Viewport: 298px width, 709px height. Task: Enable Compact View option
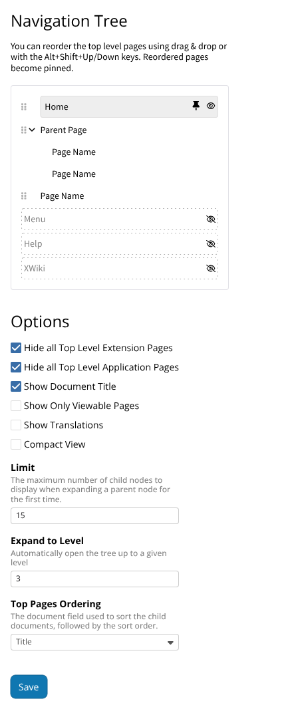pyautogui.click(x=16, y=444)
